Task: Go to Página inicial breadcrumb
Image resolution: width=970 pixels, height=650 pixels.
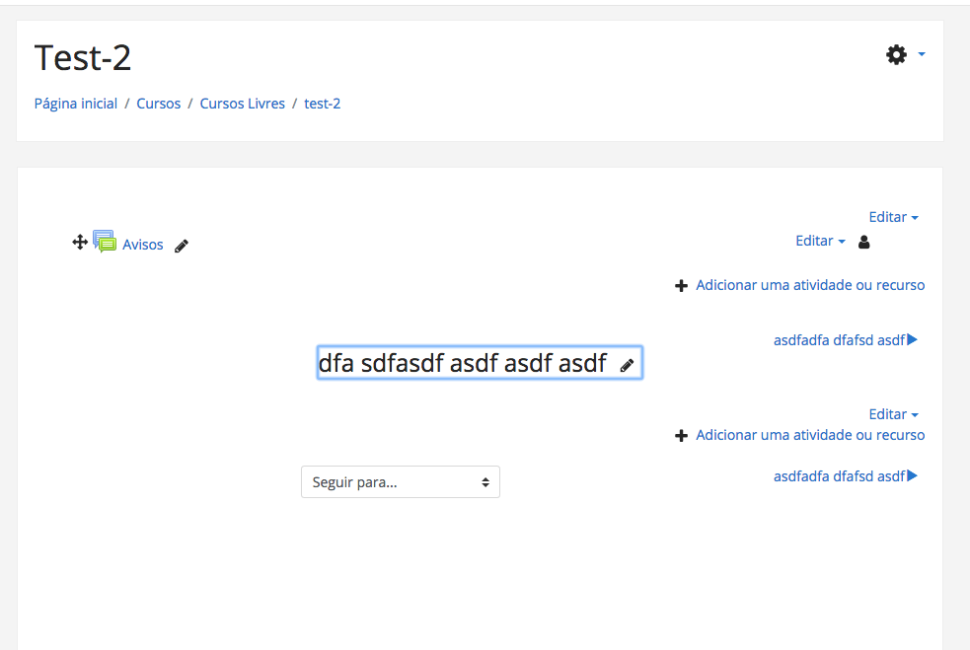Action: pyautogui.click(x=75, y=104)
